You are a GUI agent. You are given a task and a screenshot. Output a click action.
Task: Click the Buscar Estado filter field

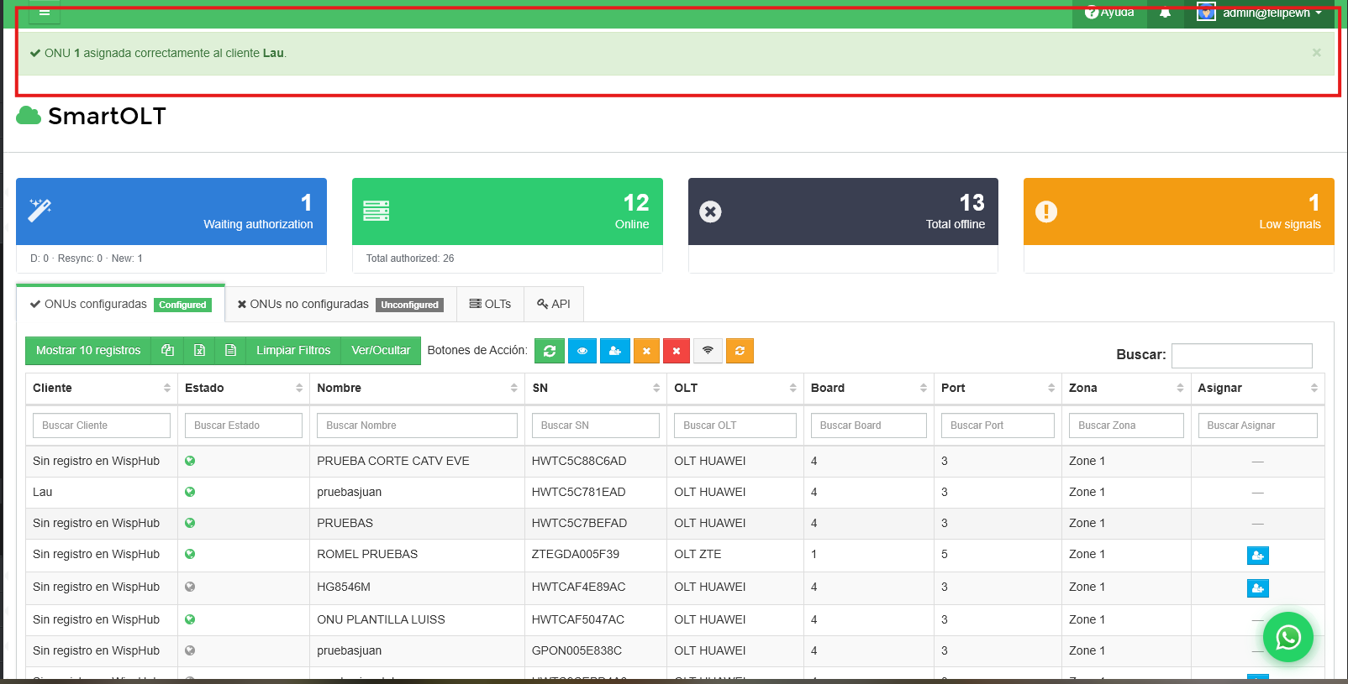point(244,426)
